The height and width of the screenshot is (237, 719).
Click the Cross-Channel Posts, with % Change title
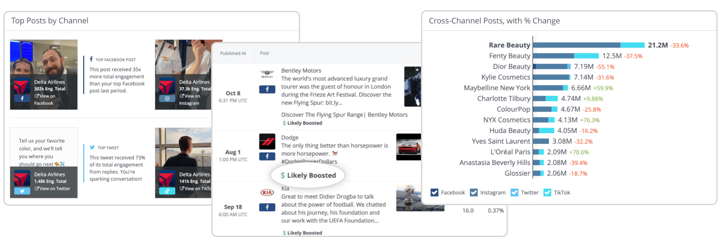[494, 21]
